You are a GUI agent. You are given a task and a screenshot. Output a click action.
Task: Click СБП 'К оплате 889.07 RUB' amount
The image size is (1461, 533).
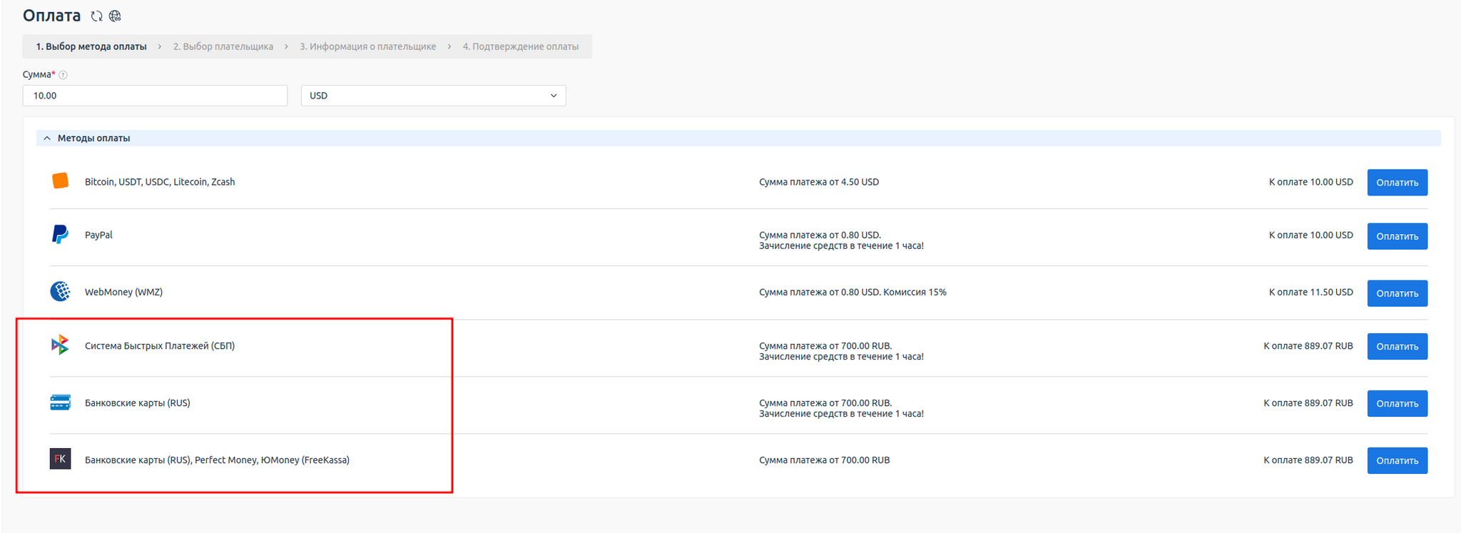(1308, 346)
